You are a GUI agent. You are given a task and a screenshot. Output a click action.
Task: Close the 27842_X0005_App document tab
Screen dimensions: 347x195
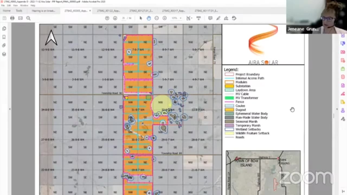pyautogui.click(x=90, y=11)
